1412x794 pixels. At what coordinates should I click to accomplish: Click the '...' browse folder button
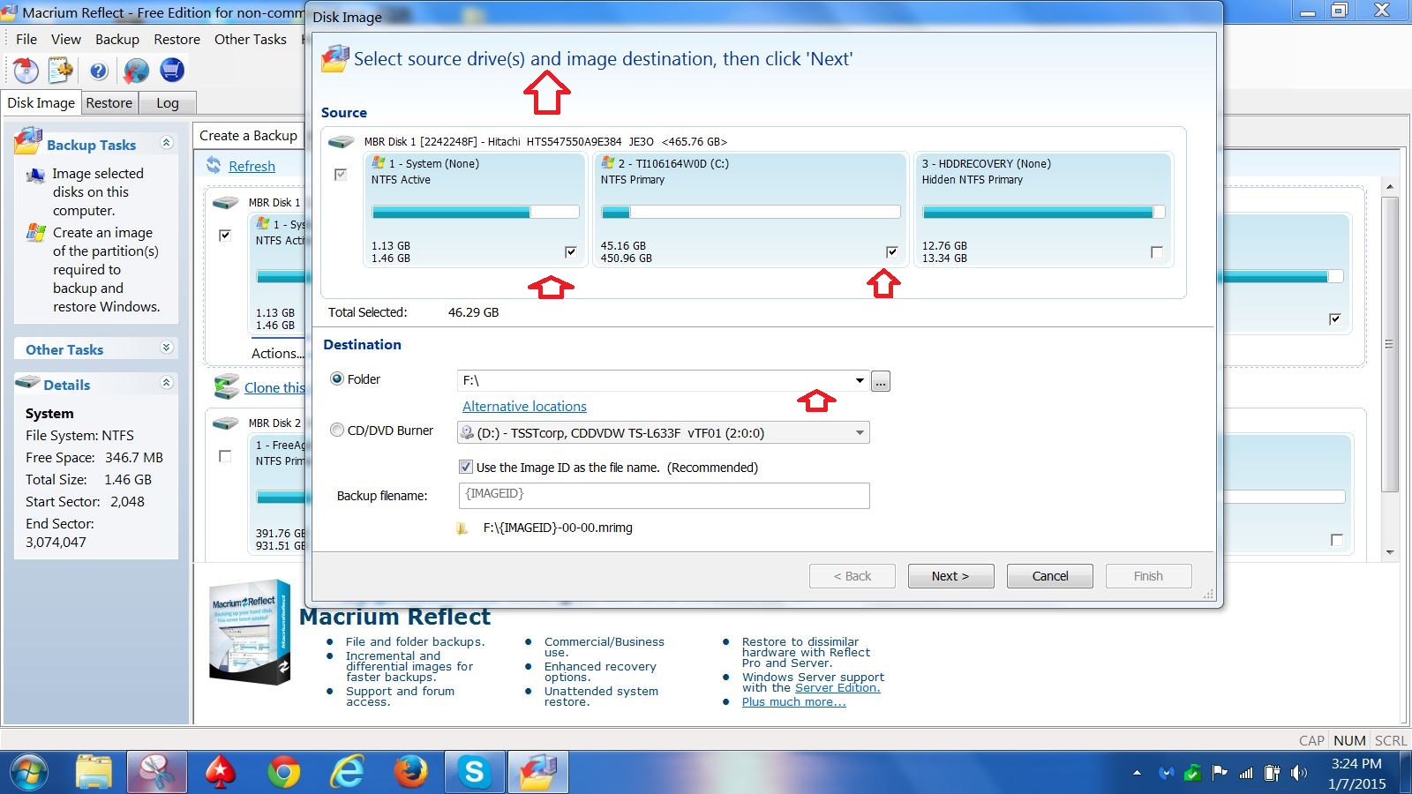click(x=881, y=381)
